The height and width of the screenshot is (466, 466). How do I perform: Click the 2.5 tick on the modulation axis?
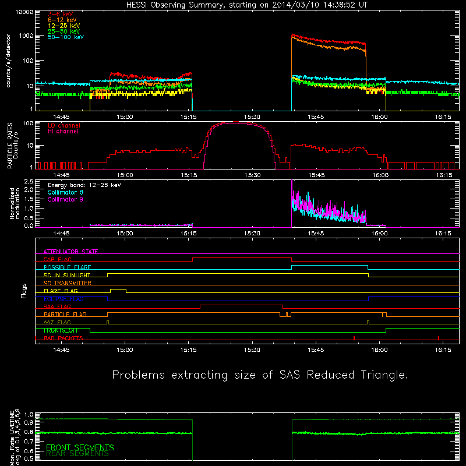click(29, 181)
